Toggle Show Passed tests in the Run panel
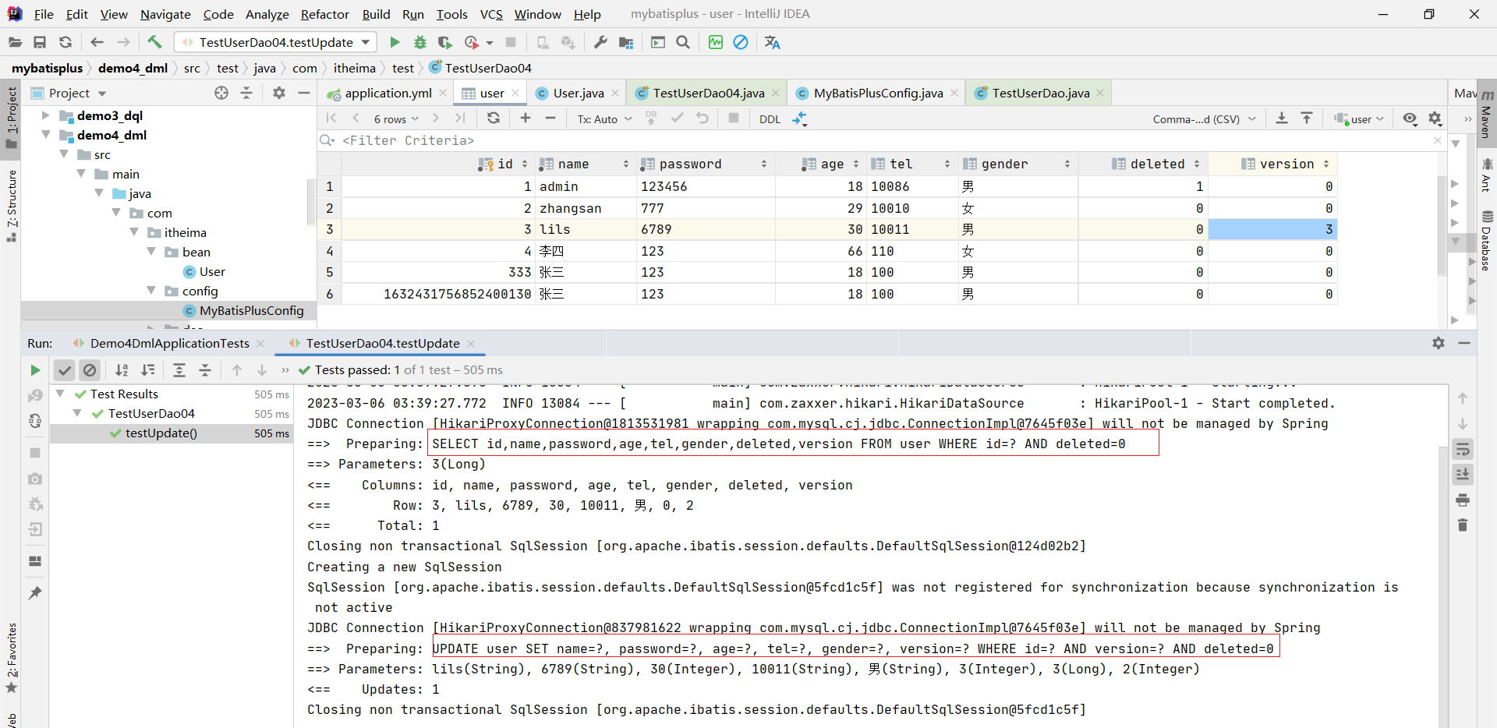1497x728 pixels. pos(65,370)
